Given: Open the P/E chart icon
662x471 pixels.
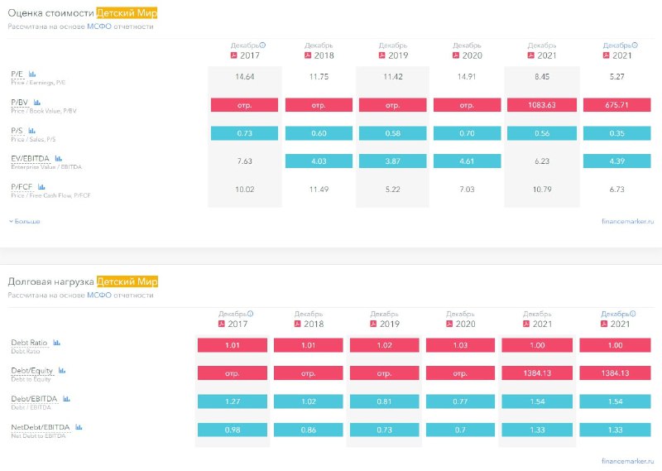Looking at the screenshot, I should click(x=32, y=74).
